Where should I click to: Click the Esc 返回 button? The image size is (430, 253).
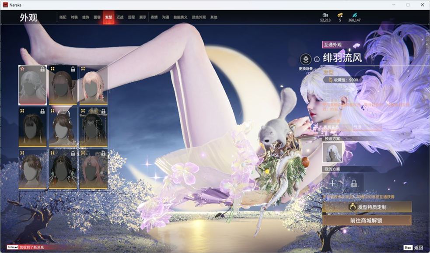(414, 247)
